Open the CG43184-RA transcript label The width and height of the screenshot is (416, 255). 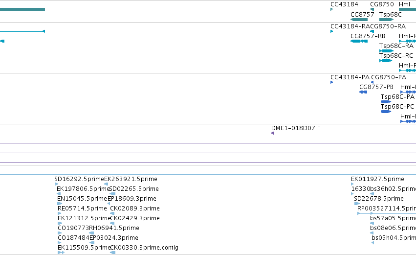pyautogui.click(x=350, y=26)
